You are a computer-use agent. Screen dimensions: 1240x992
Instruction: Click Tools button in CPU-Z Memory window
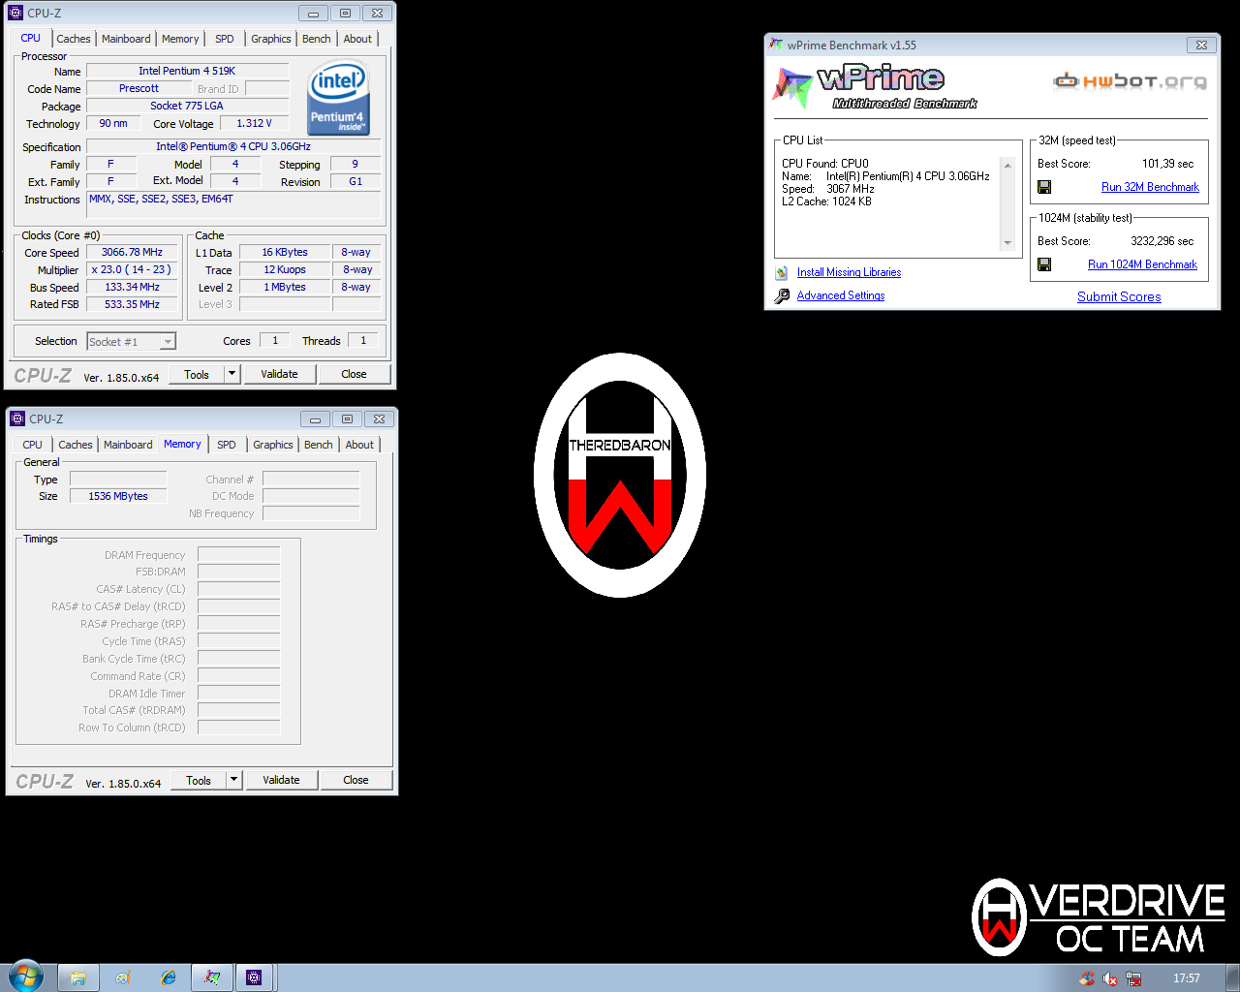(x=199, y=780)
